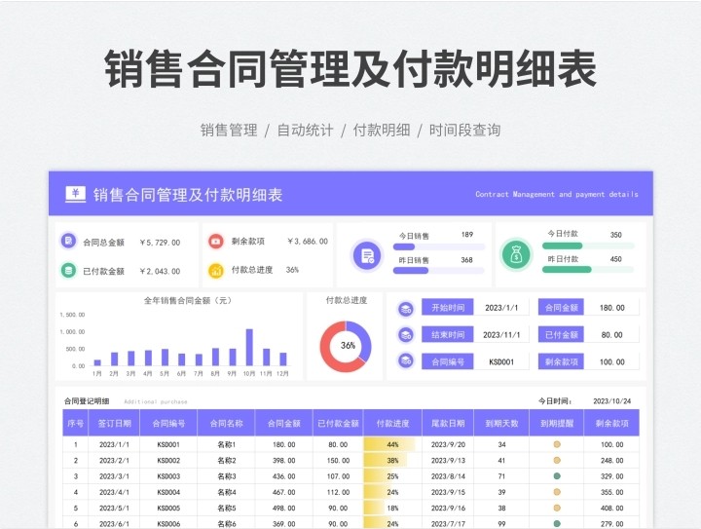701x529 pixels.
Task: Click the 今日付款 green progress bar
Action: click(588, 246)
